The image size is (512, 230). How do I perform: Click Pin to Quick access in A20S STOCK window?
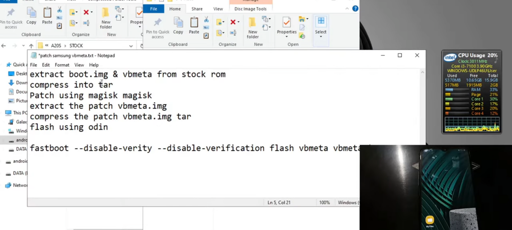[x=11, y=18]
